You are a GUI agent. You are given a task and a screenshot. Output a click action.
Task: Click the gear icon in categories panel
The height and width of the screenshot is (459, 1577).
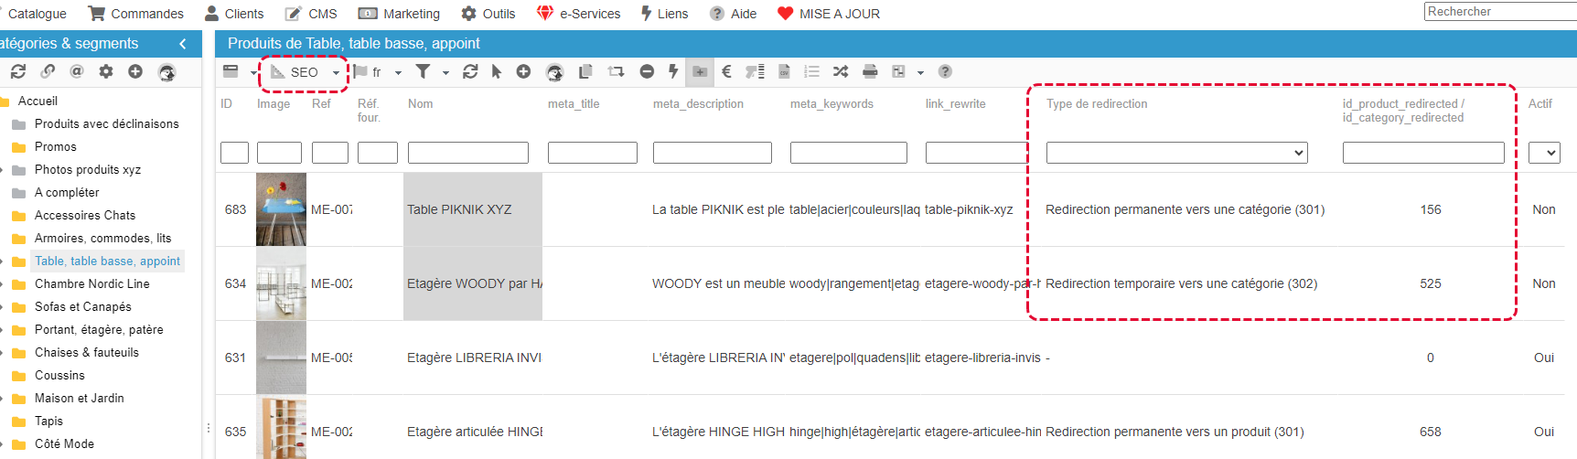pyautogui.click(x=106, y=71)
